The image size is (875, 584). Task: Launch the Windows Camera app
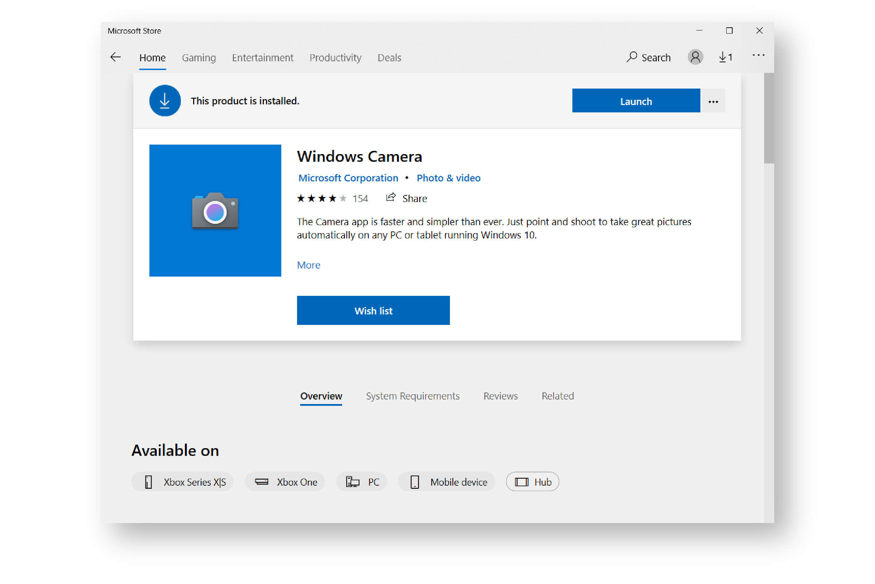[x=636, y=100]
